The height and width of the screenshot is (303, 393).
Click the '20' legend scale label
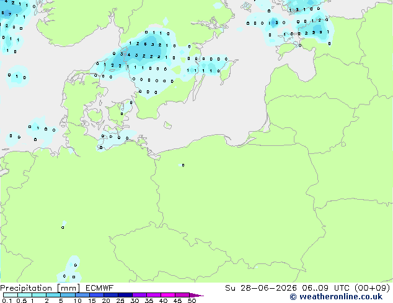(x=106, y=301)
